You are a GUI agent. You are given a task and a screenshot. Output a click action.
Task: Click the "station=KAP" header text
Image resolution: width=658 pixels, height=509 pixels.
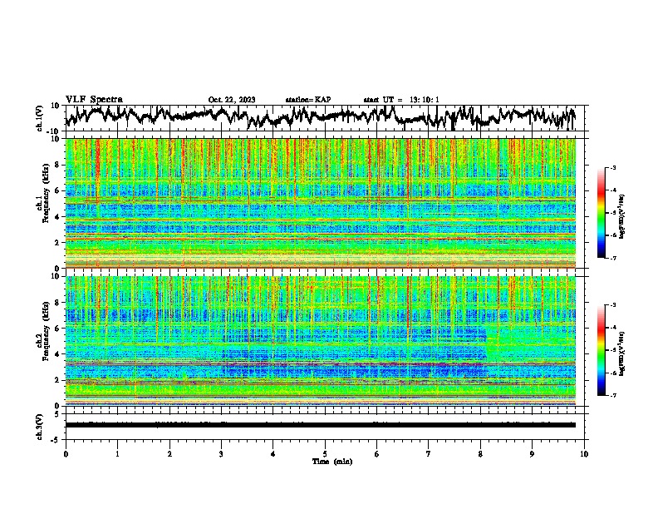[x=308, y=100]
